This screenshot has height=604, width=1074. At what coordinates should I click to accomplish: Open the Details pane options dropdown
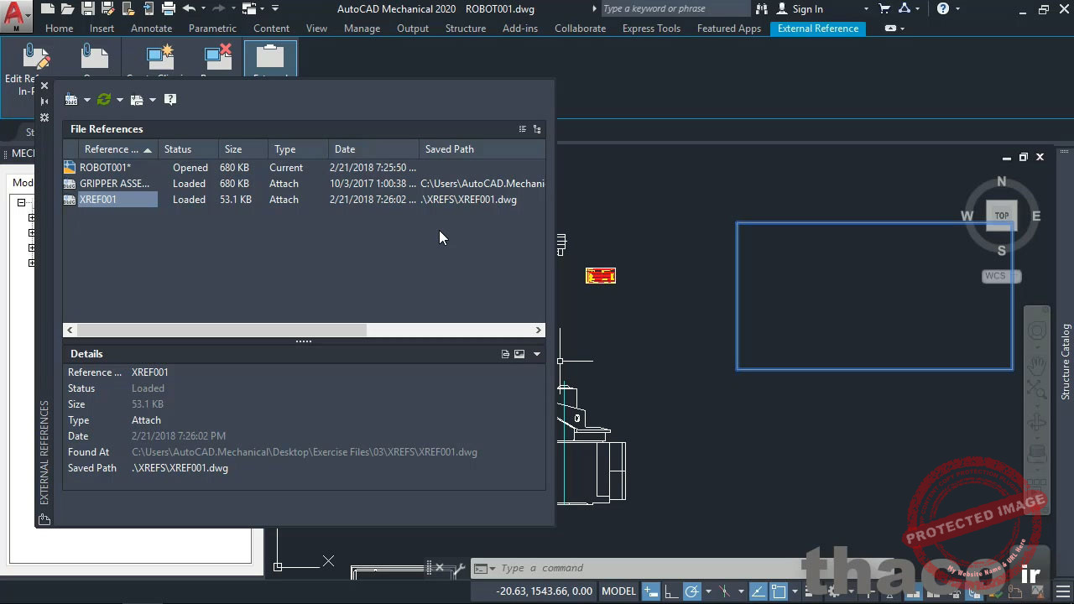tap(537, 354)
